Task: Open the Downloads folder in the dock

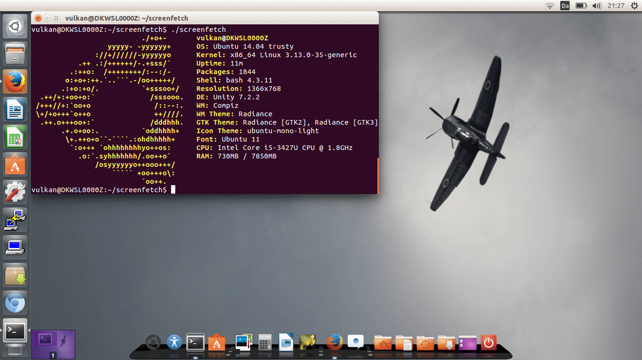Action: pyautogui.click(x=446, y=343)
